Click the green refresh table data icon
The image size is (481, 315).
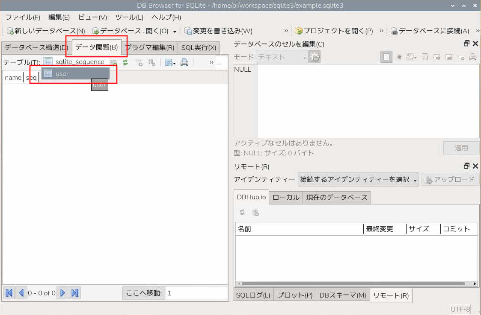click(125, 63)
